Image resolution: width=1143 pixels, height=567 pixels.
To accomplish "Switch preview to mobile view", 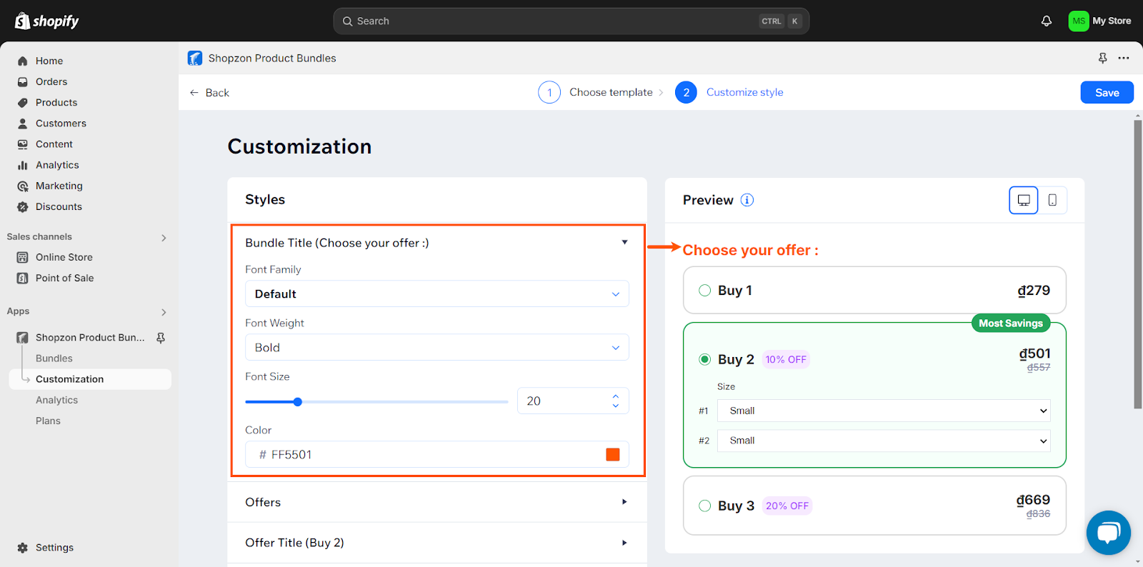I will point(1052,200).
